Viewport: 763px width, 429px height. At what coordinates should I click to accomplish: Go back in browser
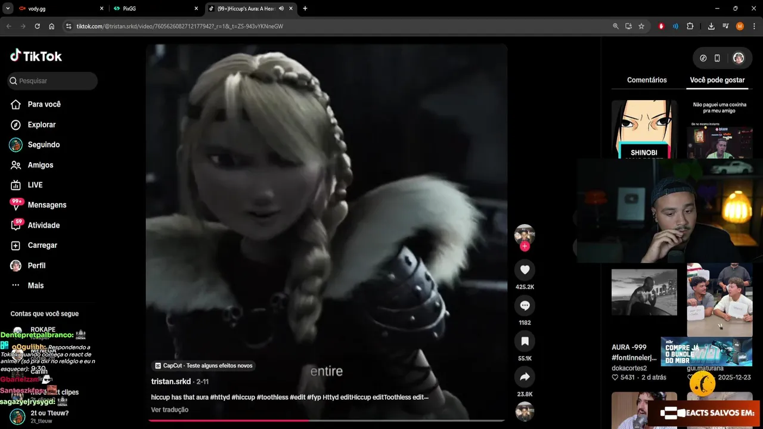[9, 26]
